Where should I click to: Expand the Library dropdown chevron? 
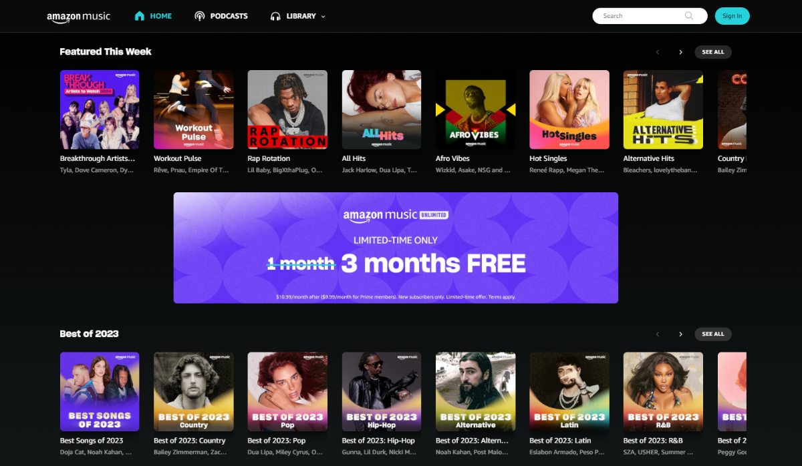pyautogui.click(x=323, y=16)
